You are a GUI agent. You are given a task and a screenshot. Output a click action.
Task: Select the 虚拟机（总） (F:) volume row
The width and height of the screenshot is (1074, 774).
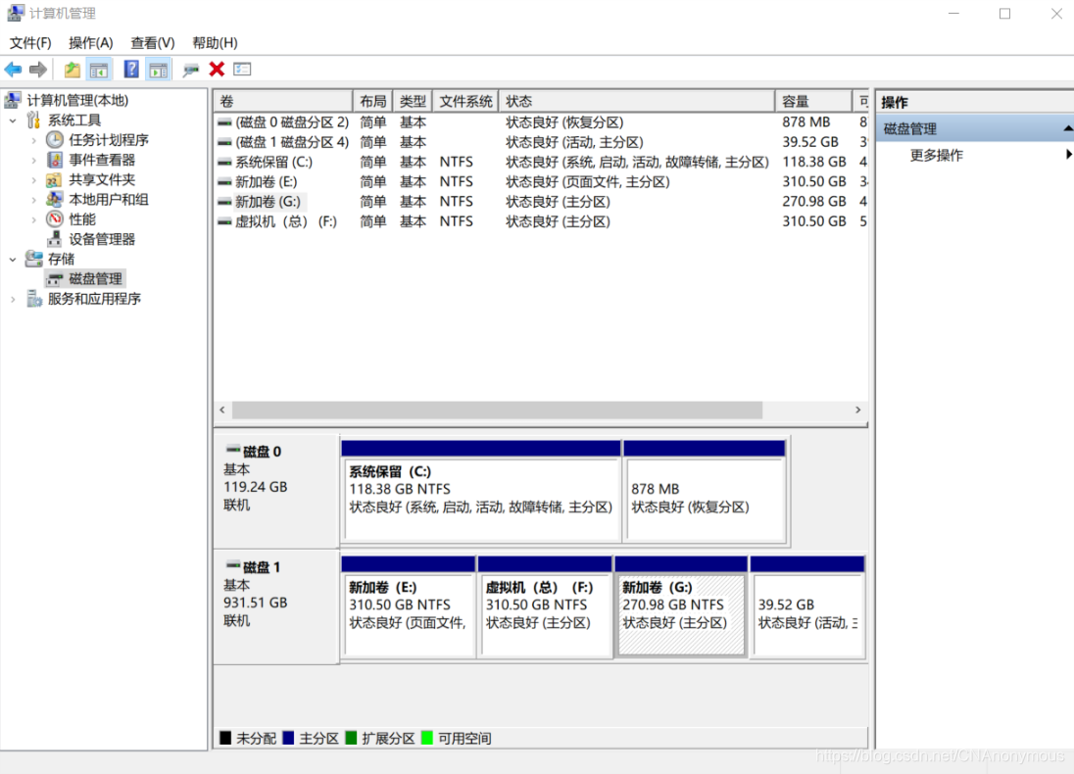click(x=541, y=221)
